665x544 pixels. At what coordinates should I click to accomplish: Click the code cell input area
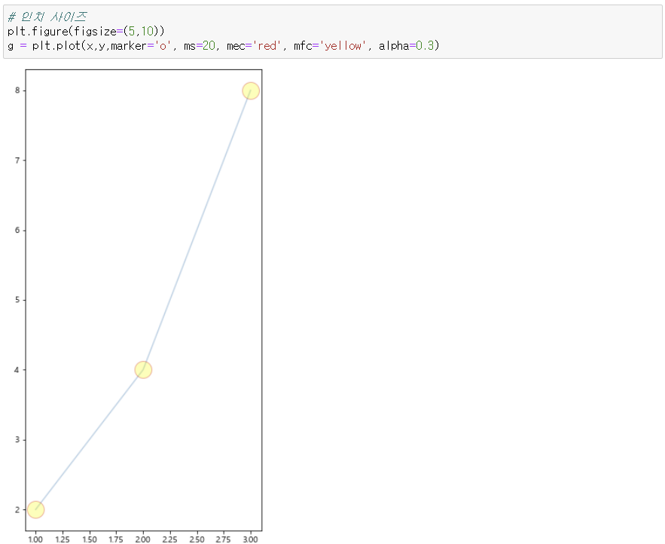(x=333, y=32)
